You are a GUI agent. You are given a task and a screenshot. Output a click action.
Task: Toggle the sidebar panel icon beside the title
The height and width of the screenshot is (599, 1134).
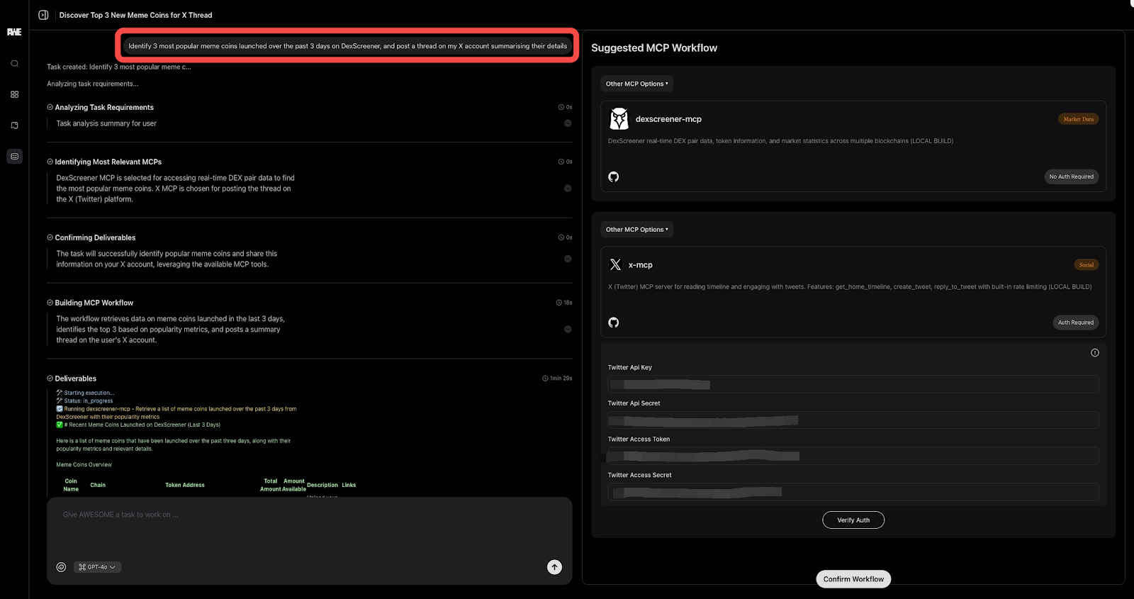point(43,15)
